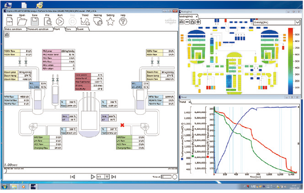The height and width of the screenshot is (193, 304).
Task: Open Setting via the star icon
Action: (110, 21)
